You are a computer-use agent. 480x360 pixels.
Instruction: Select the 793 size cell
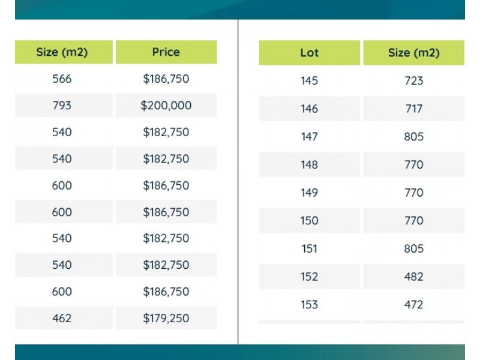click(x=62, y=106)
